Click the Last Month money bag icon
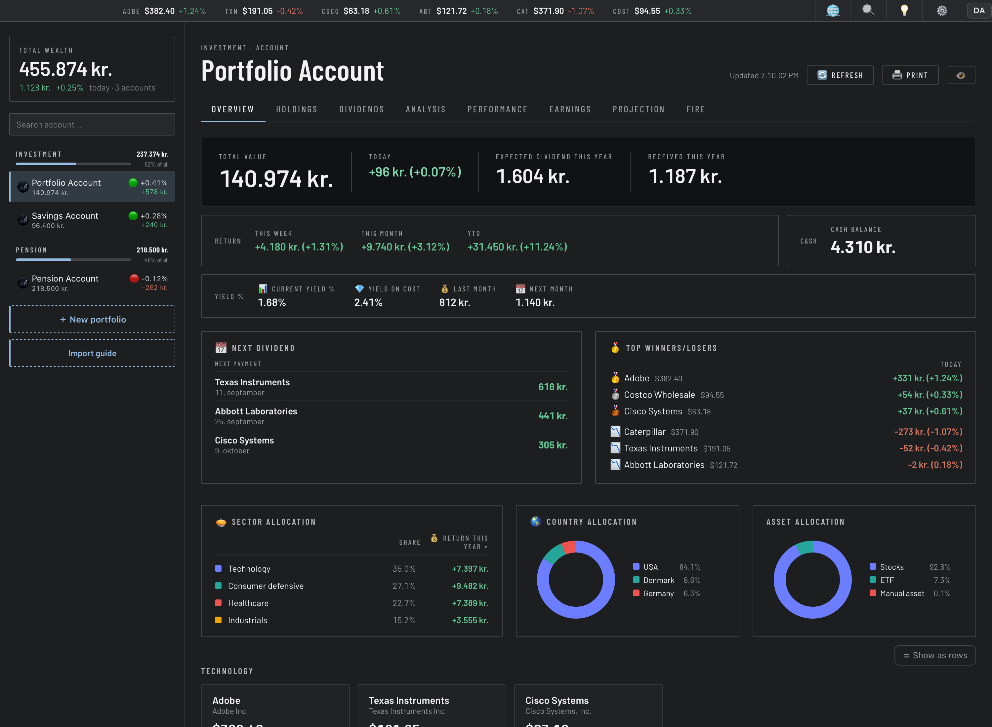The width and height of the screenshot is (992, 727). tap(445, 289)
